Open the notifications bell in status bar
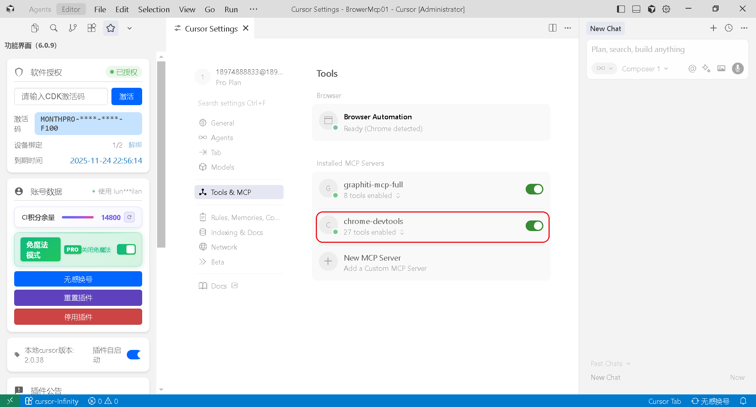 click(743, 401)
